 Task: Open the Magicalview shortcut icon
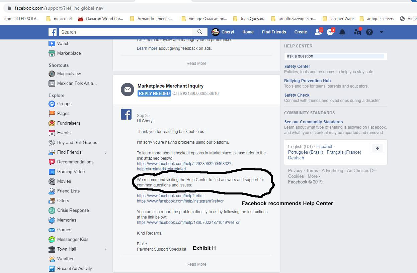click(x=52, y=74)
